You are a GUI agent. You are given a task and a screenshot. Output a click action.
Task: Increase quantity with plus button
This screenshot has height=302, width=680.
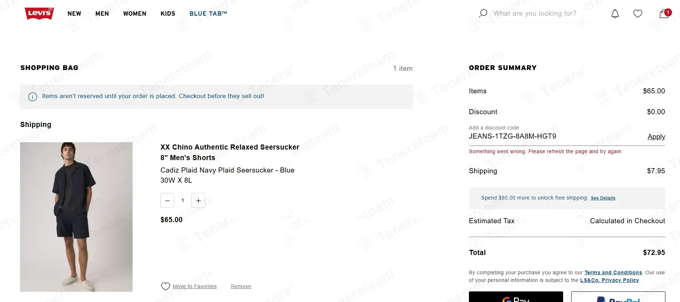(x=198, y=201)
